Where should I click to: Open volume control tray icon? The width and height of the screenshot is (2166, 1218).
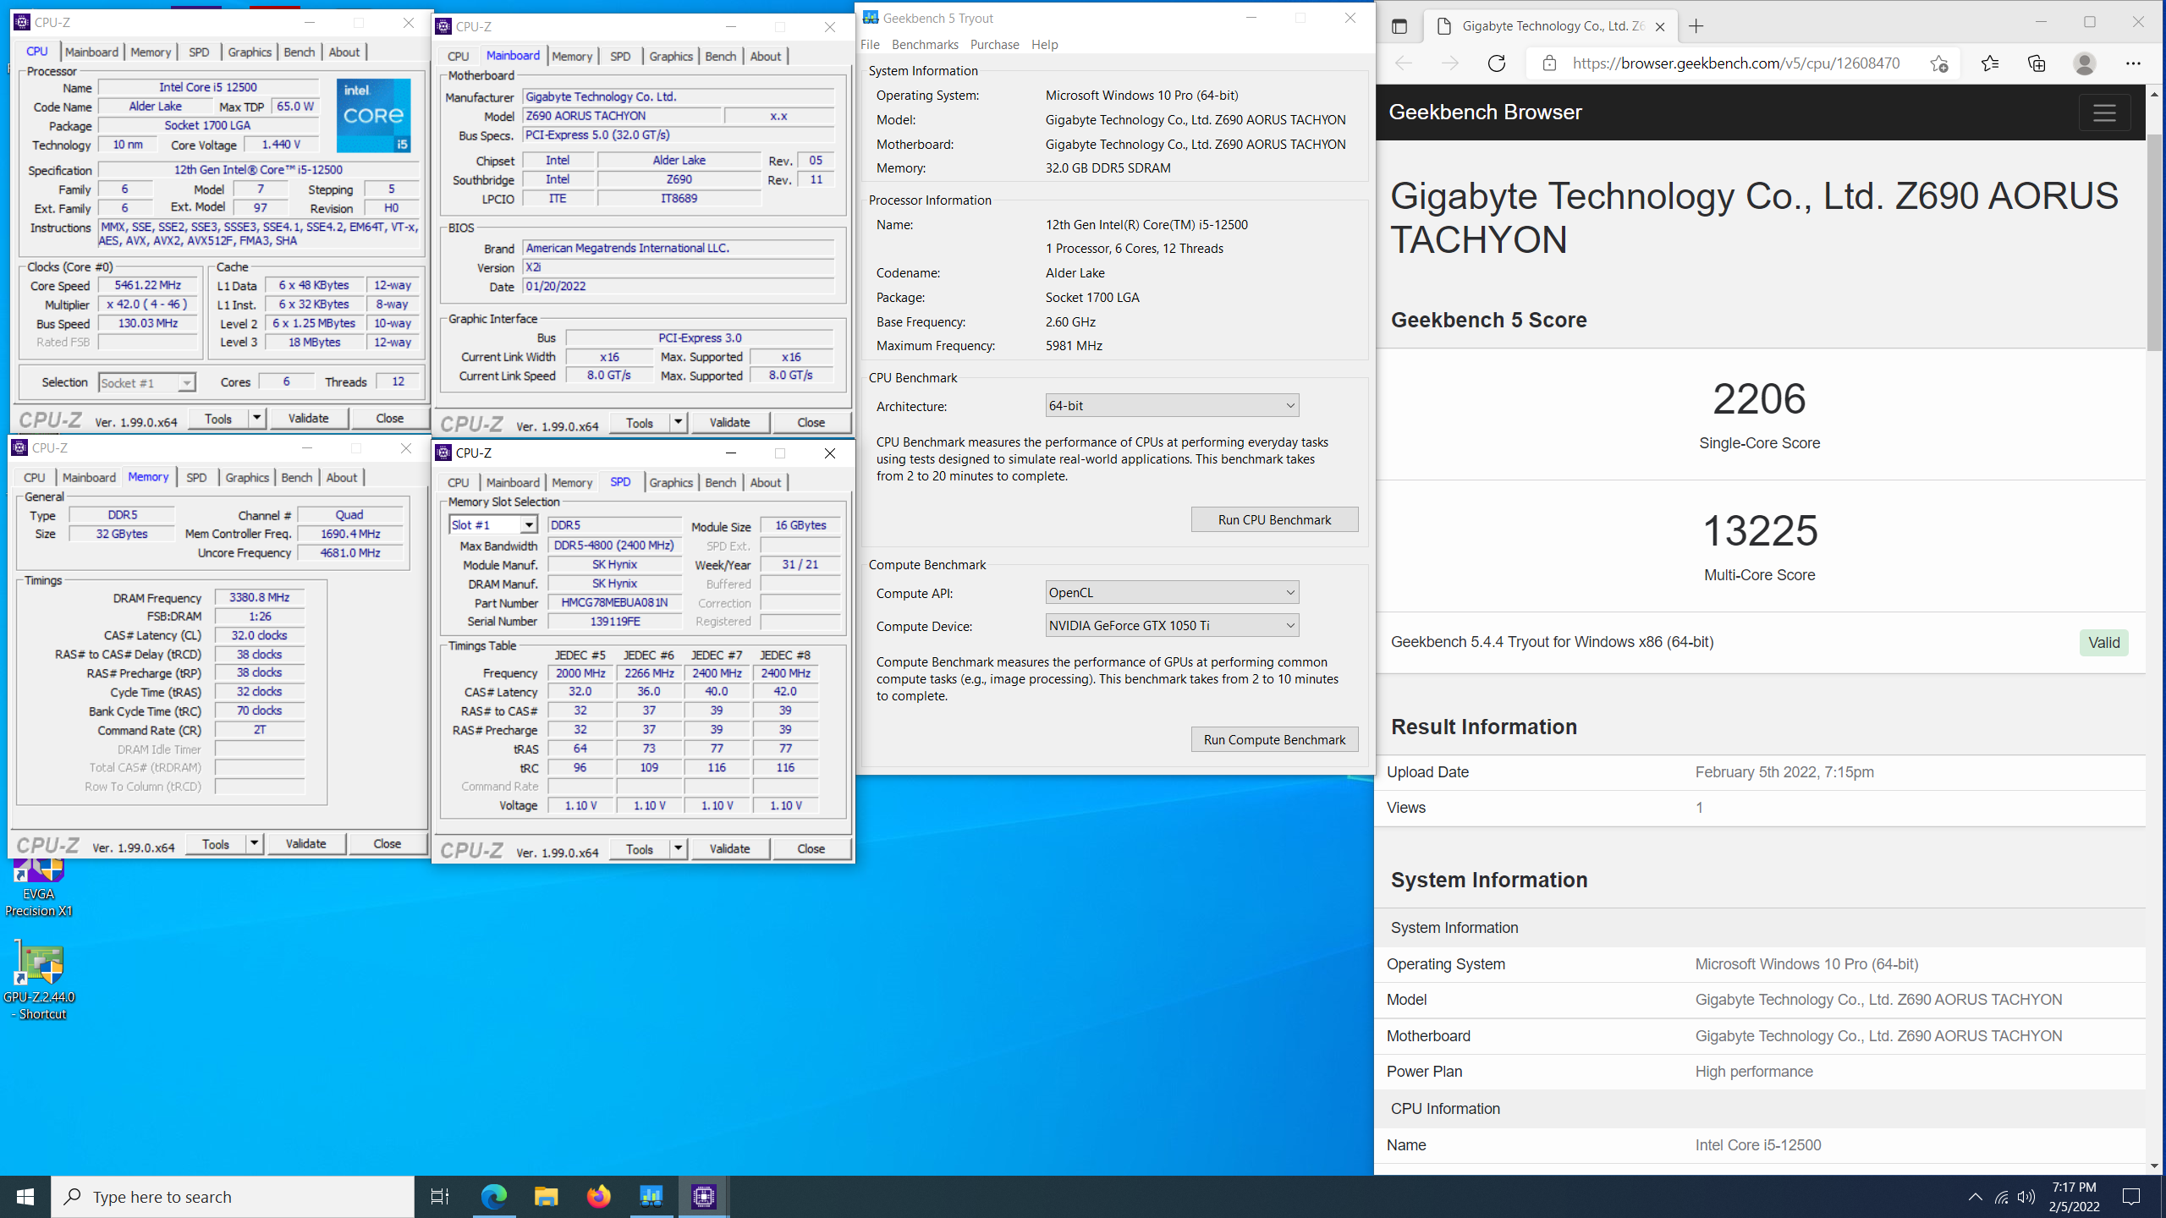point(2026,1196)
